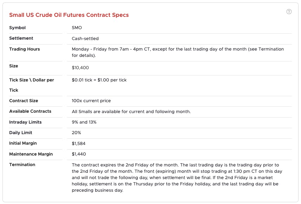Select the Symbol row label
The width and height of the screenshot is (301, 204).
coord(17,28)
